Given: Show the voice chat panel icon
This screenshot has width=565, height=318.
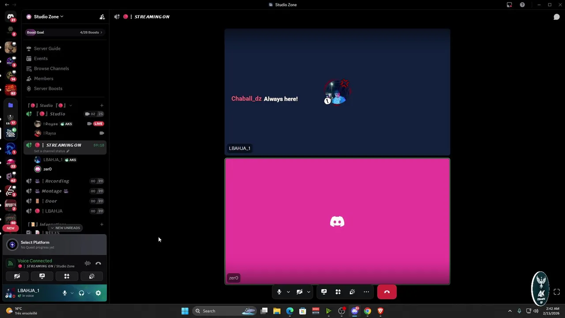Looking at the screenshot, I should (x=557, y=17).
